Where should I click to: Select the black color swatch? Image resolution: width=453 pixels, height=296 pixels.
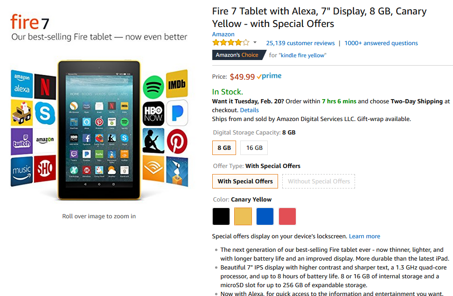click(x=221, y=216)
